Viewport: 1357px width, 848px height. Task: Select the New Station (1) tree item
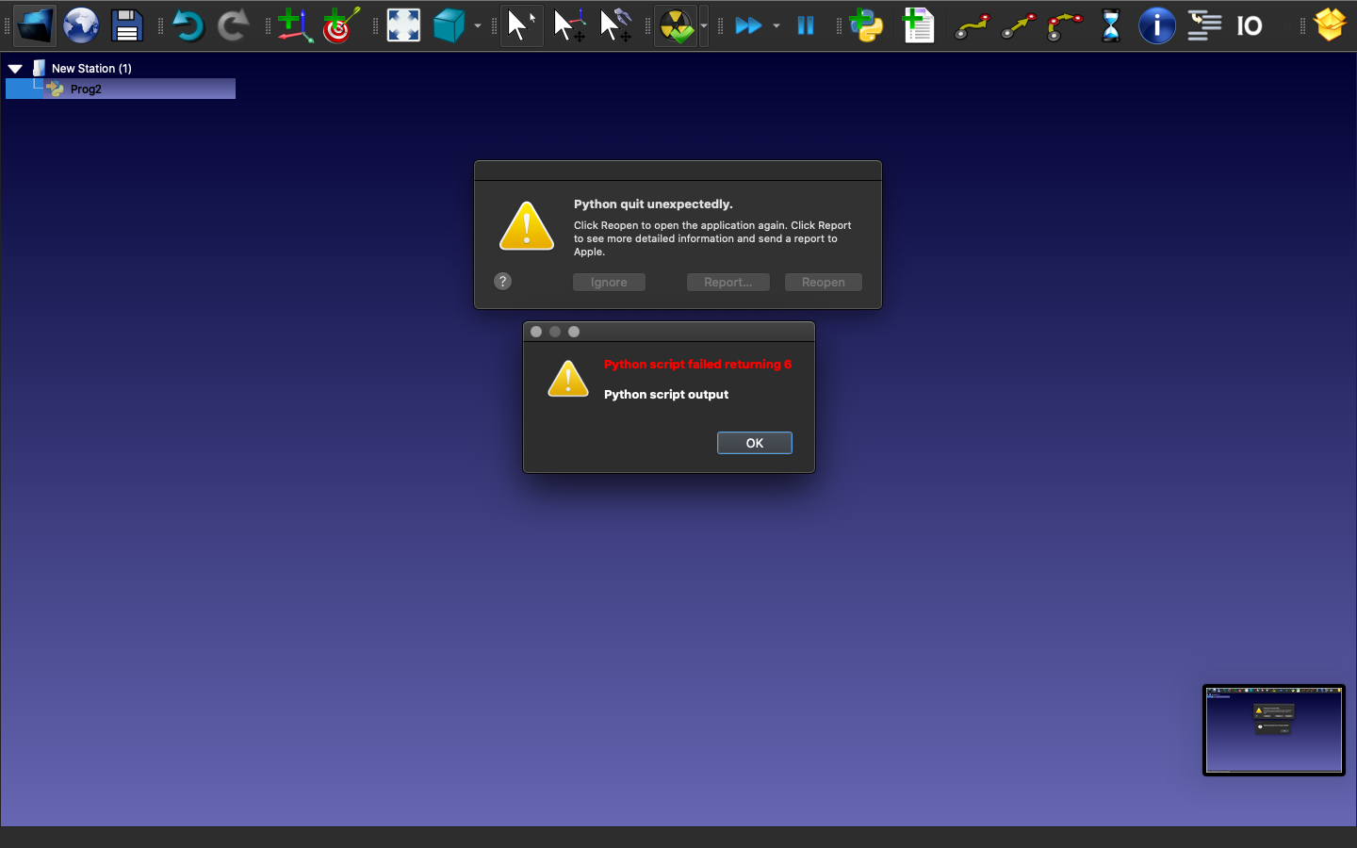pos(90,69)
